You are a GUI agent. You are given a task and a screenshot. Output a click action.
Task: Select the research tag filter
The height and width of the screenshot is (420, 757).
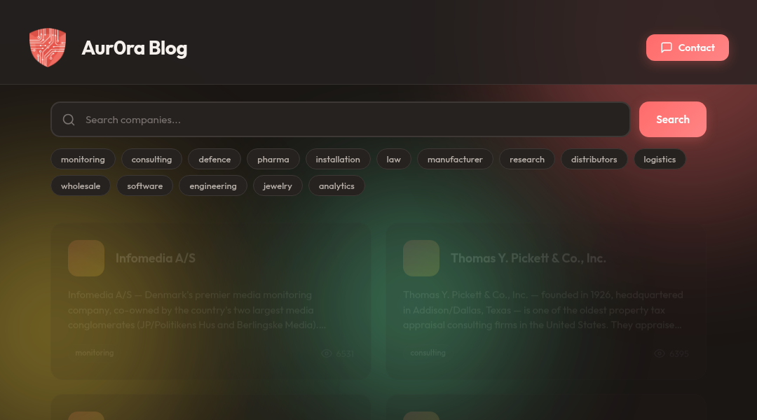click(526, 159)
